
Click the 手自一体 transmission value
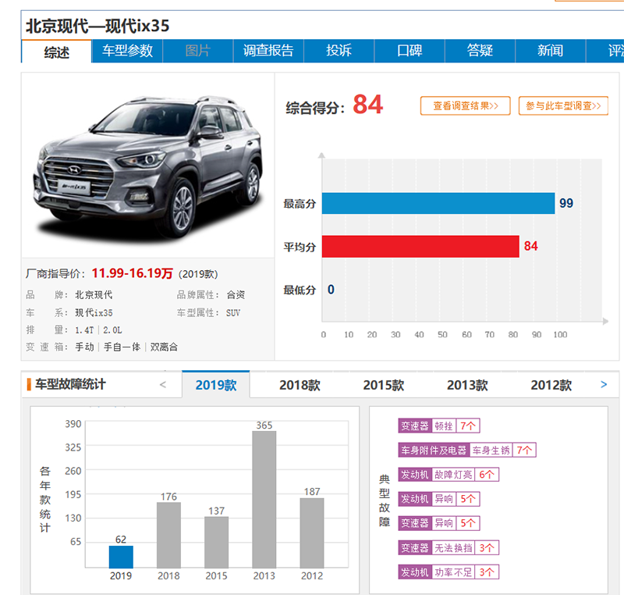pyautogui.click(x=122, y=347)
